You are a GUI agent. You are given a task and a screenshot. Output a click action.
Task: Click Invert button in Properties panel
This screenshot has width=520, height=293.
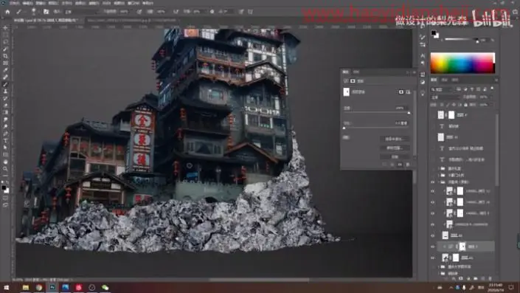[395, 156]
